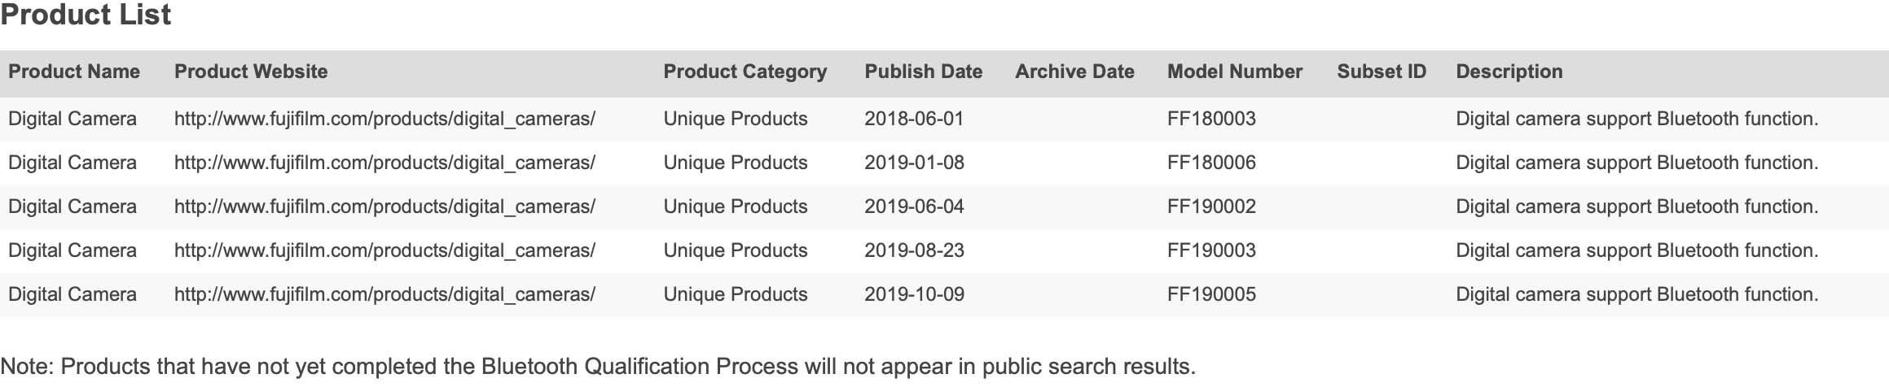Select model number FF190005

(x=1211, y=294)
